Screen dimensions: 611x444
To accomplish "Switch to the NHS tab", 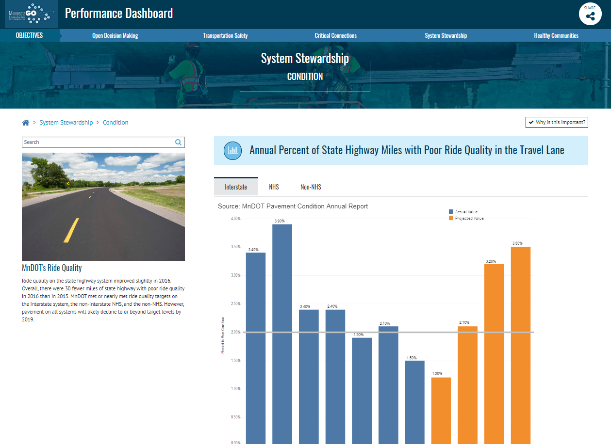I will pos(274,187).
